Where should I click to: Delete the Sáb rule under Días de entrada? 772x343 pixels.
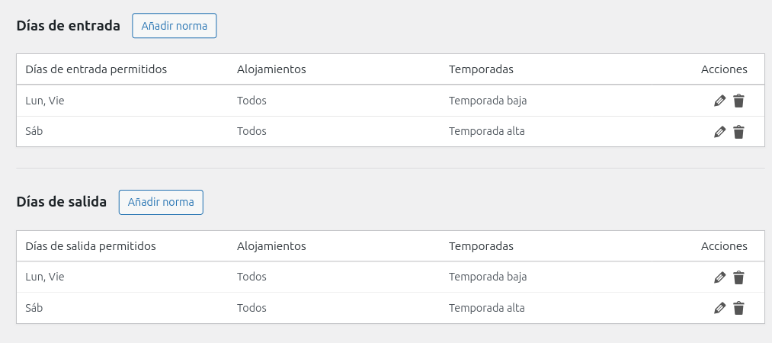(x=738, y=132)
